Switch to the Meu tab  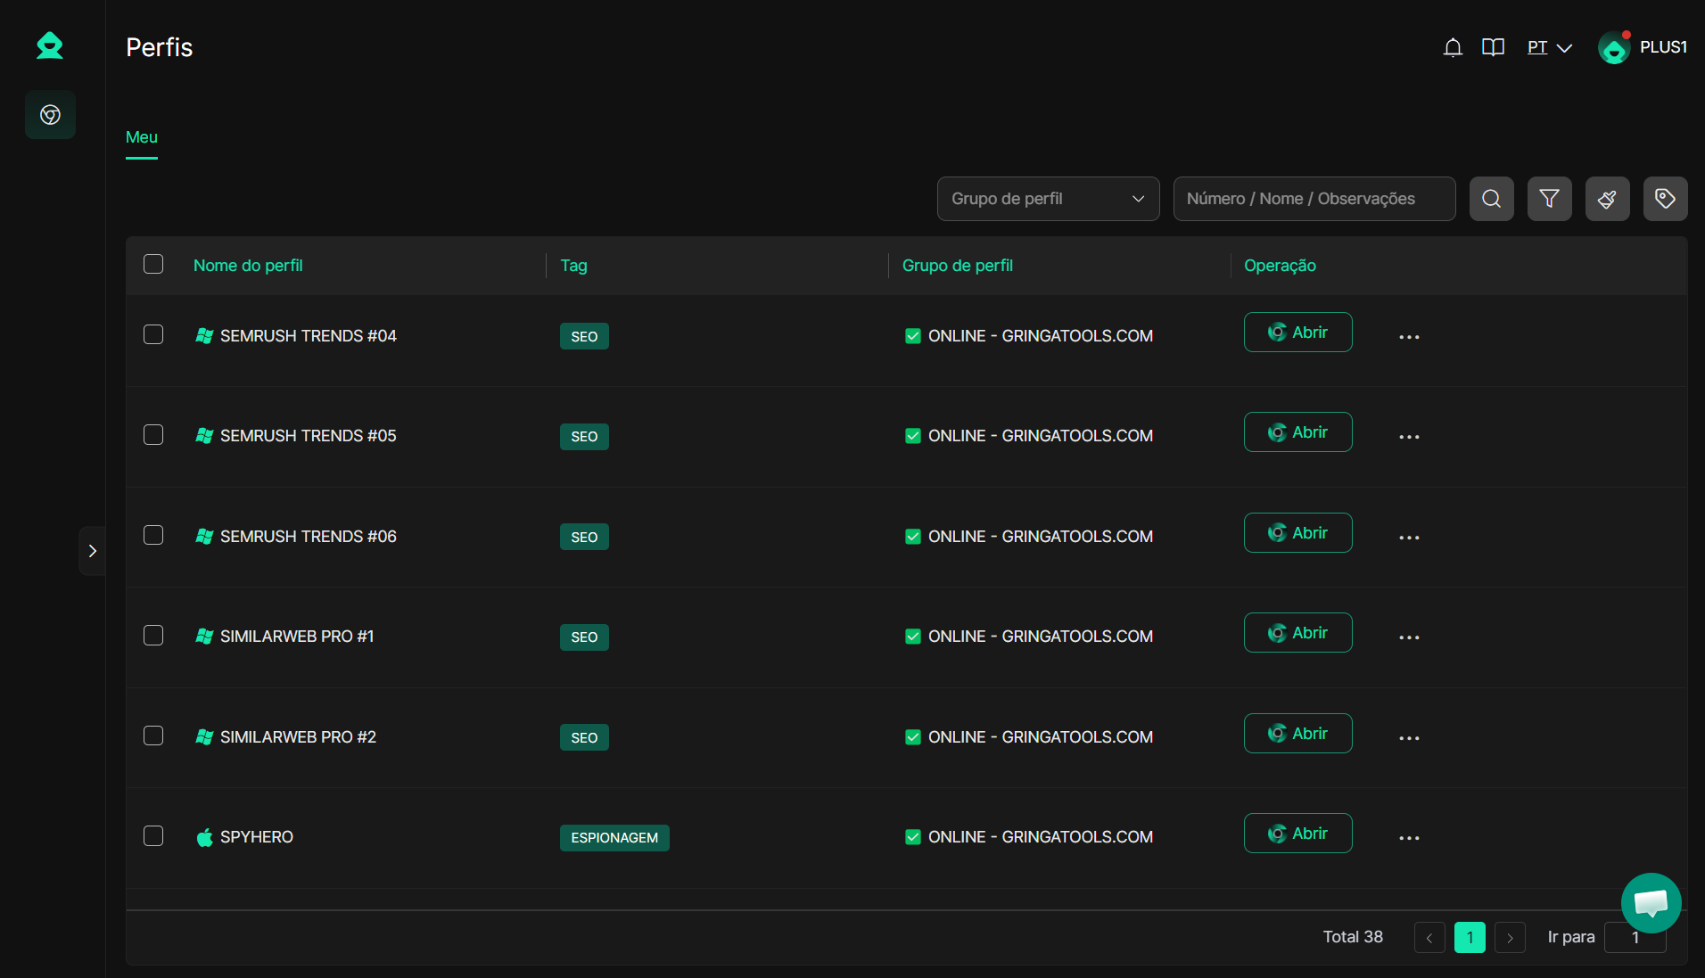pos(142,137)
